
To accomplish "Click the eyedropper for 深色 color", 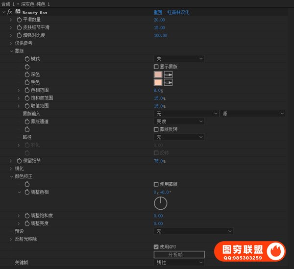I will coord(168,74).
